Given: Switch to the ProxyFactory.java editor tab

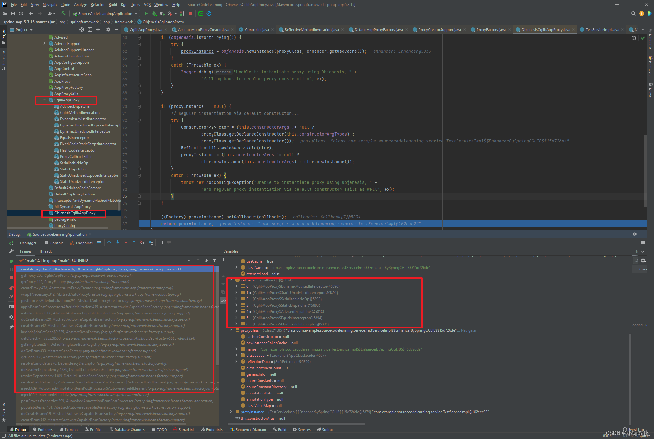Looking at the screenshot, I should click(491, 30).
